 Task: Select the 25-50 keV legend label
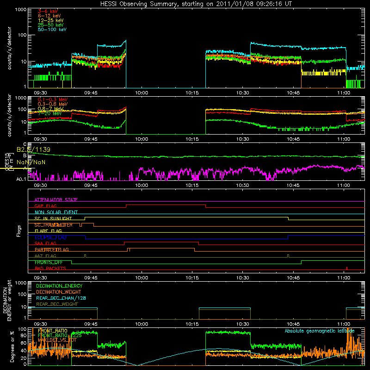(x=50, y=25)
